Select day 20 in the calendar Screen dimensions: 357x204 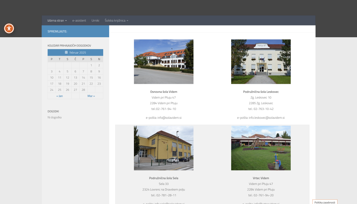pos(75,84)
